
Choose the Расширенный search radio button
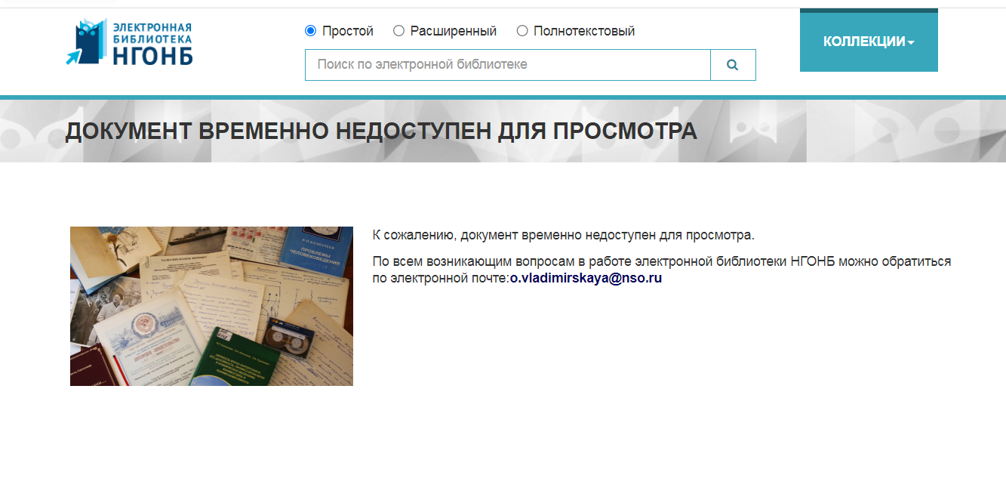399,31
